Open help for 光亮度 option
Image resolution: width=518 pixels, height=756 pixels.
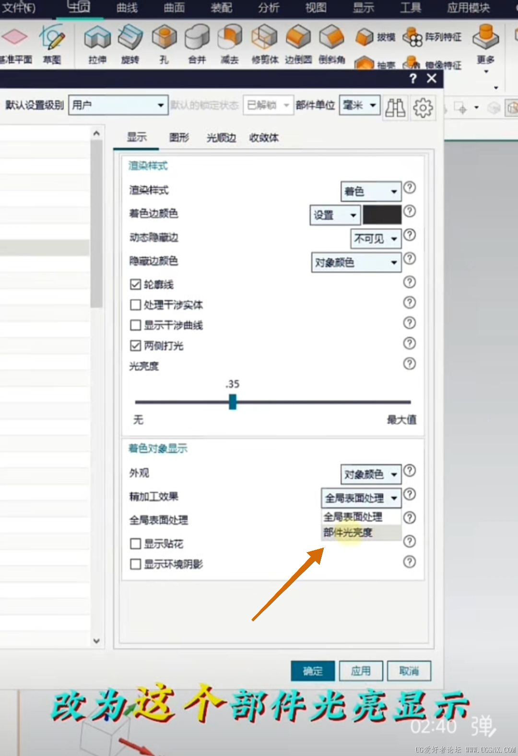coord(409,364)
